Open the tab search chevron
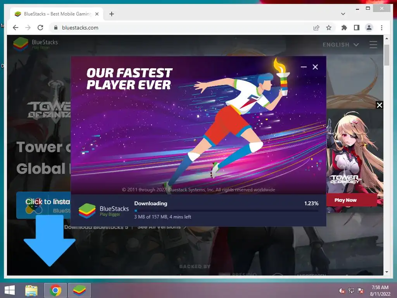Screen dimensions: 397x298 pos(343,14)
